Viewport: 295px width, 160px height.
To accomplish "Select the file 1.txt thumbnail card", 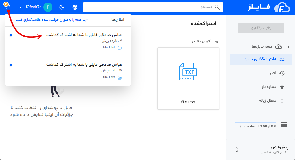I will point(188,78).
